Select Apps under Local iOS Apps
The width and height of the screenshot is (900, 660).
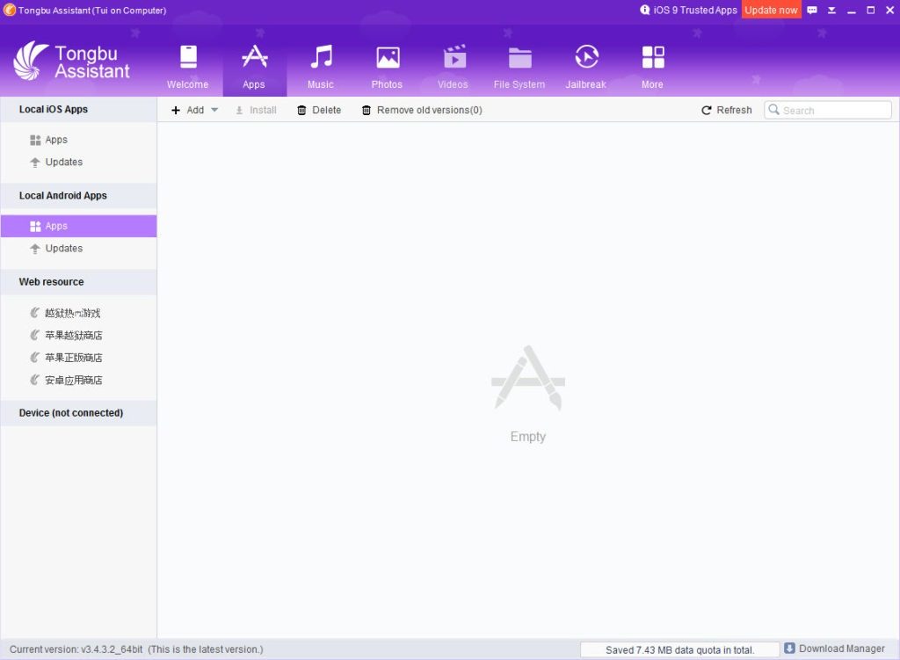point(78,140)
